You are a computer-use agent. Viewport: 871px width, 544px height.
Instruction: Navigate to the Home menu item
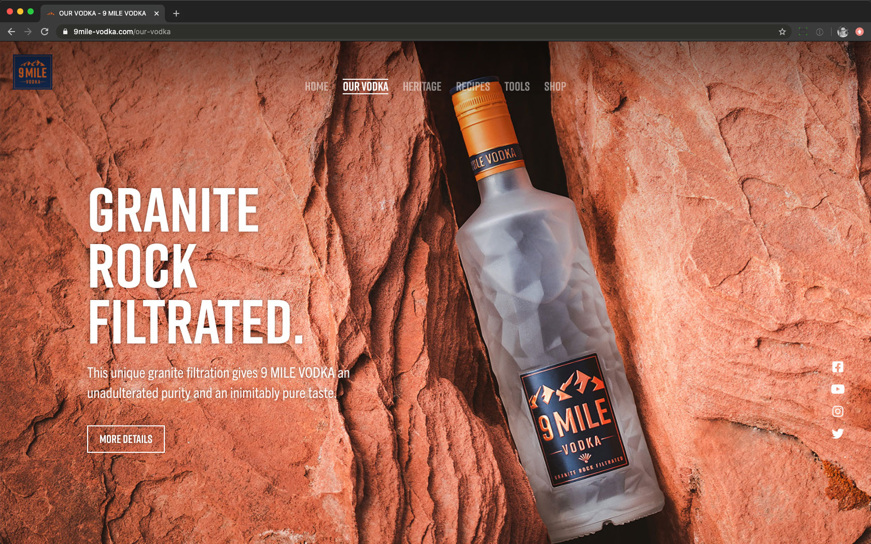tap(316, 87)
